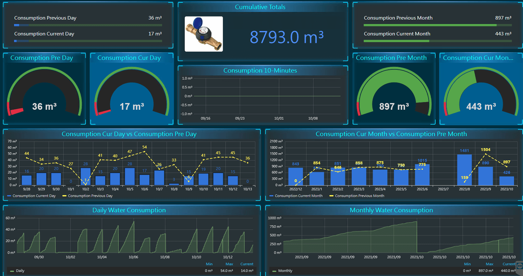Toggle the Monthly series legend label
This screenshot has width=523, height=276.
point(285,271)
